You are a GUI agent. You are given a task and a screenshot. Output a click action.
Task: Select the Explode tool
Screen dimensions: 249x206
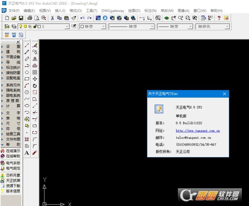point(35,153)
